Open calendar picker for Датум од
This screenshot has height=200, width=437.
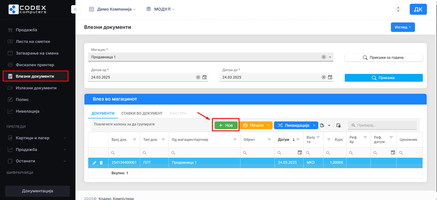click(x=205, y=77)
